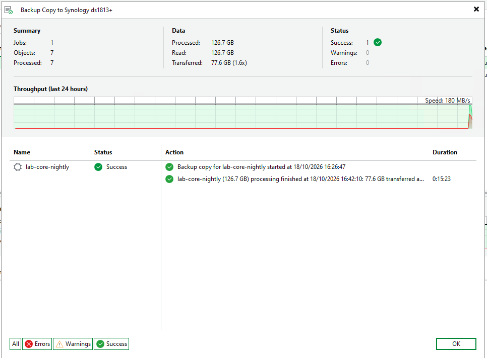Select the lab-core-nightly job row
487x358 pixels.
(85, 167)
